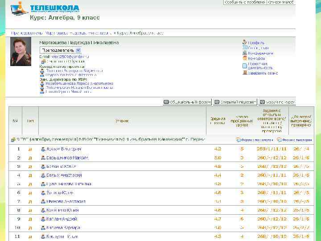Open the Преподаватель role dropdown
The height and width of the screenshot is (241, 321).
click(x=60, y=50)
